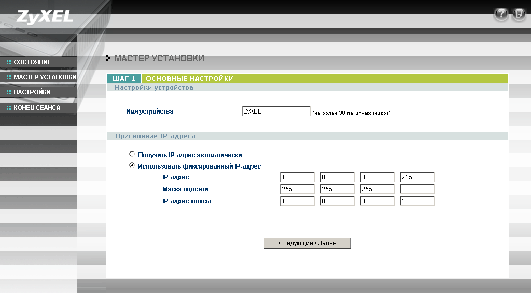Click the Имя устройства label

click(x=150, y=111)
